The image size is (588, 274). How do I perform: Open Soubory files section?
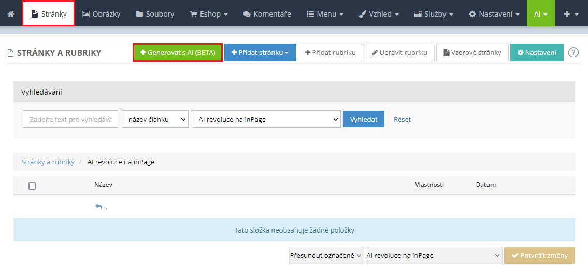click(155, 14)
